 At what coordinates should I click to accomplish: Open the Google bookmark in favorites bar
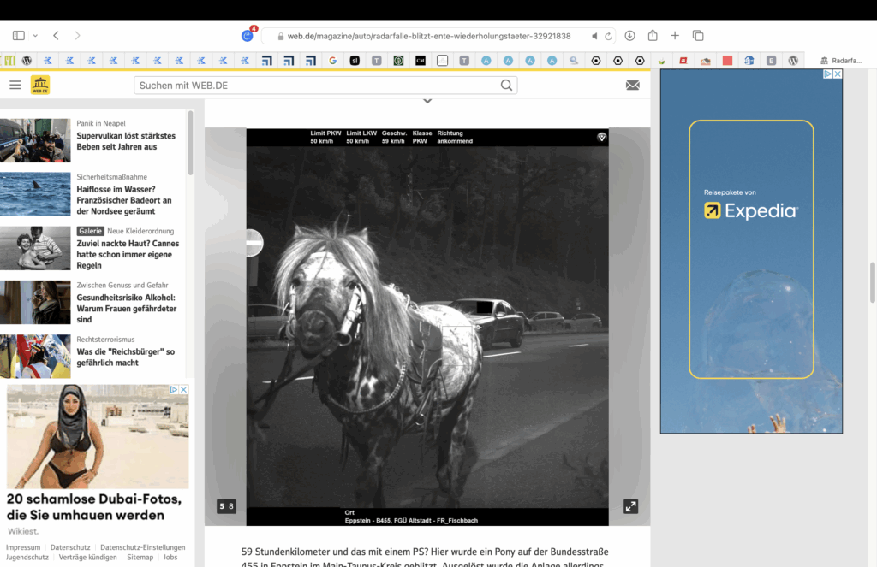332,61
